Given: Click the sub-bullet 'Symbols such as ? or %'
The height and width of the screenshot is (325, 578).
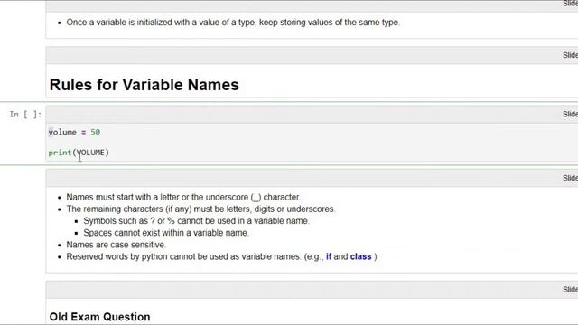Looking at the screenshot, I should [x=196, y=221].
